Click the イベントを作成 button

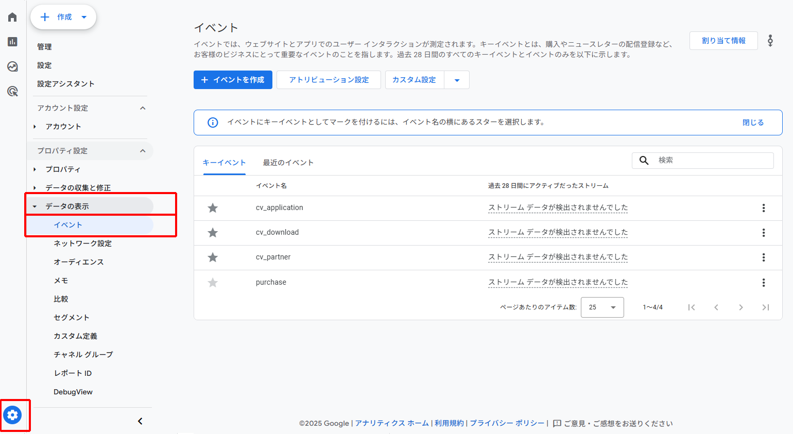pos(233,80)
